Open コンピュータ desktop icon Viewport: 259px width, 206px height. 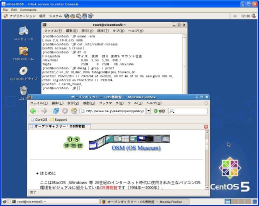click(x=23, y=33)
